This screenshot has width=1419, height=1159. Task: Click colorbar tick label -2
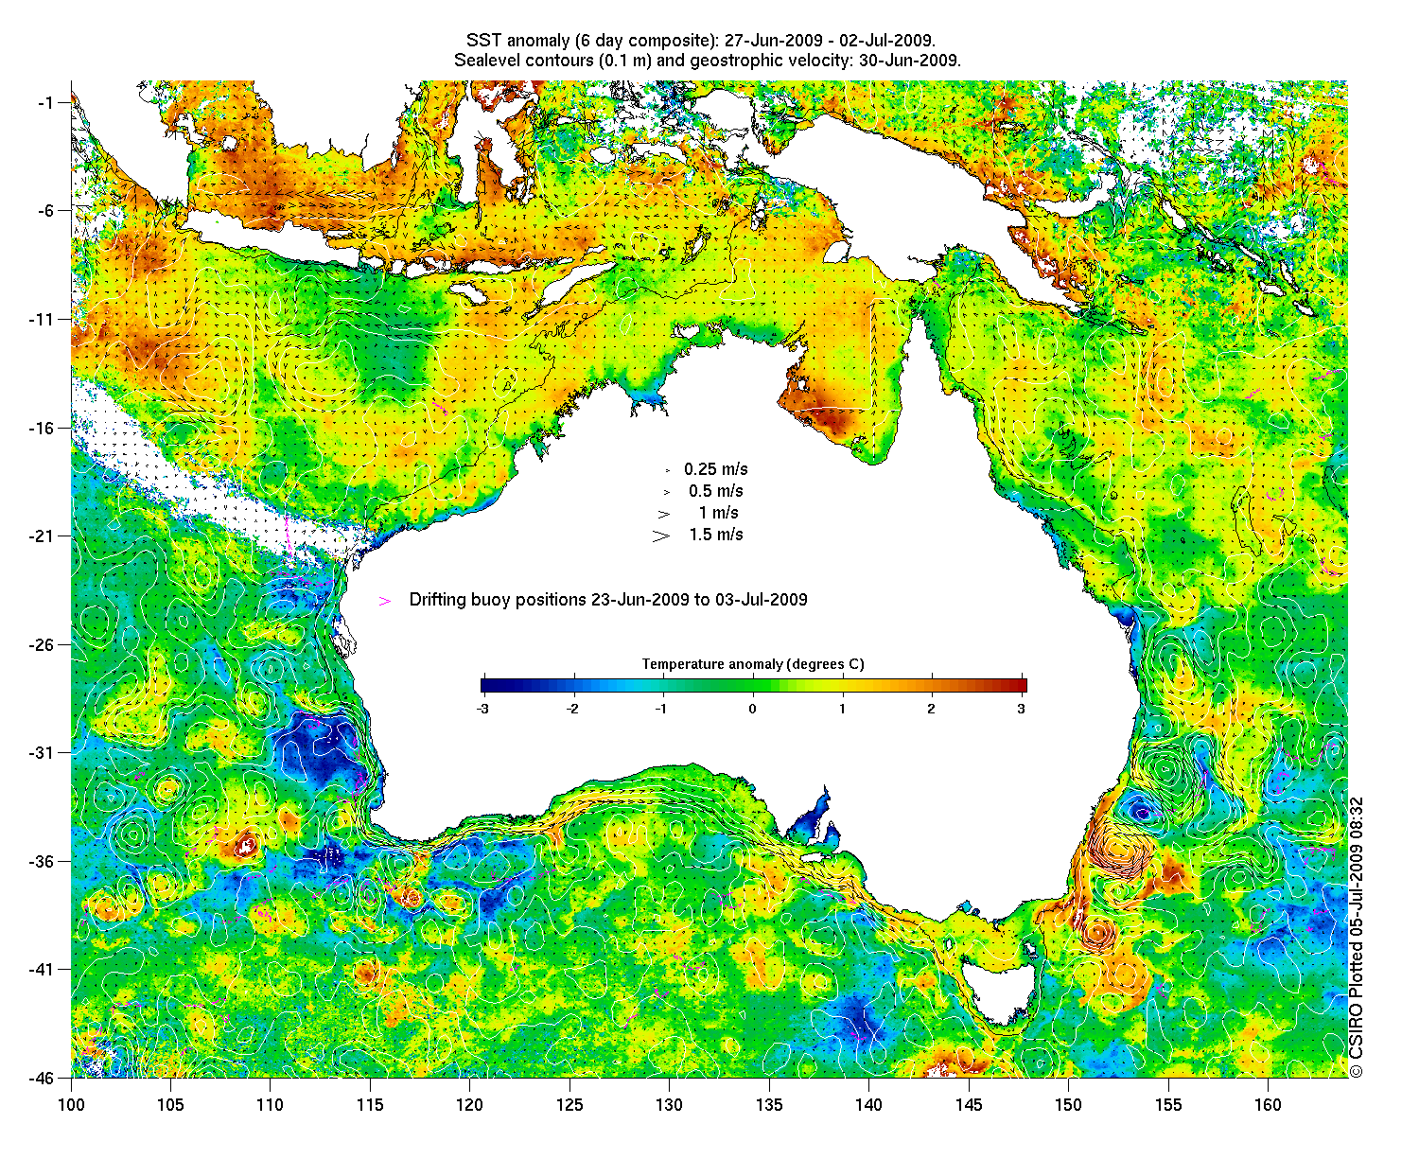coord(571,709)
